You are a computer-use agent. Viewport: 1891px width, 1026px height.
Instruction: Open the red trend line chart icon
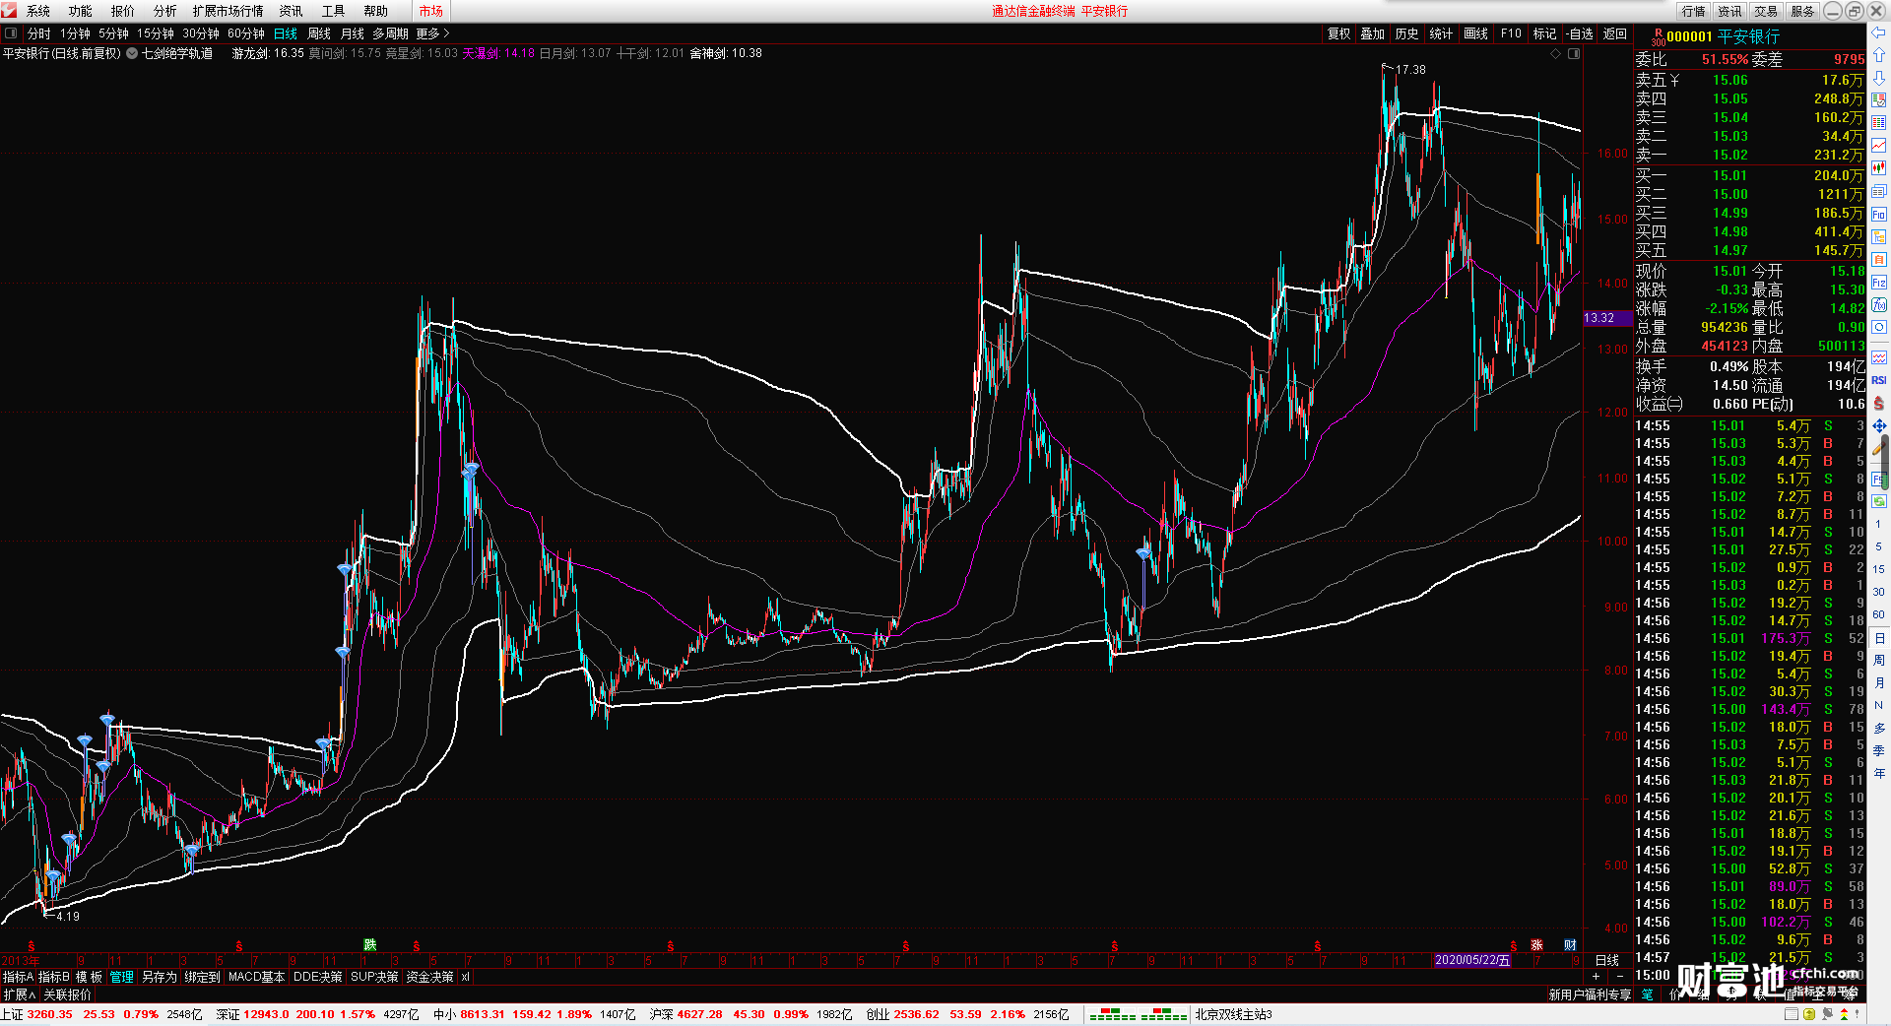point(1878,146)
